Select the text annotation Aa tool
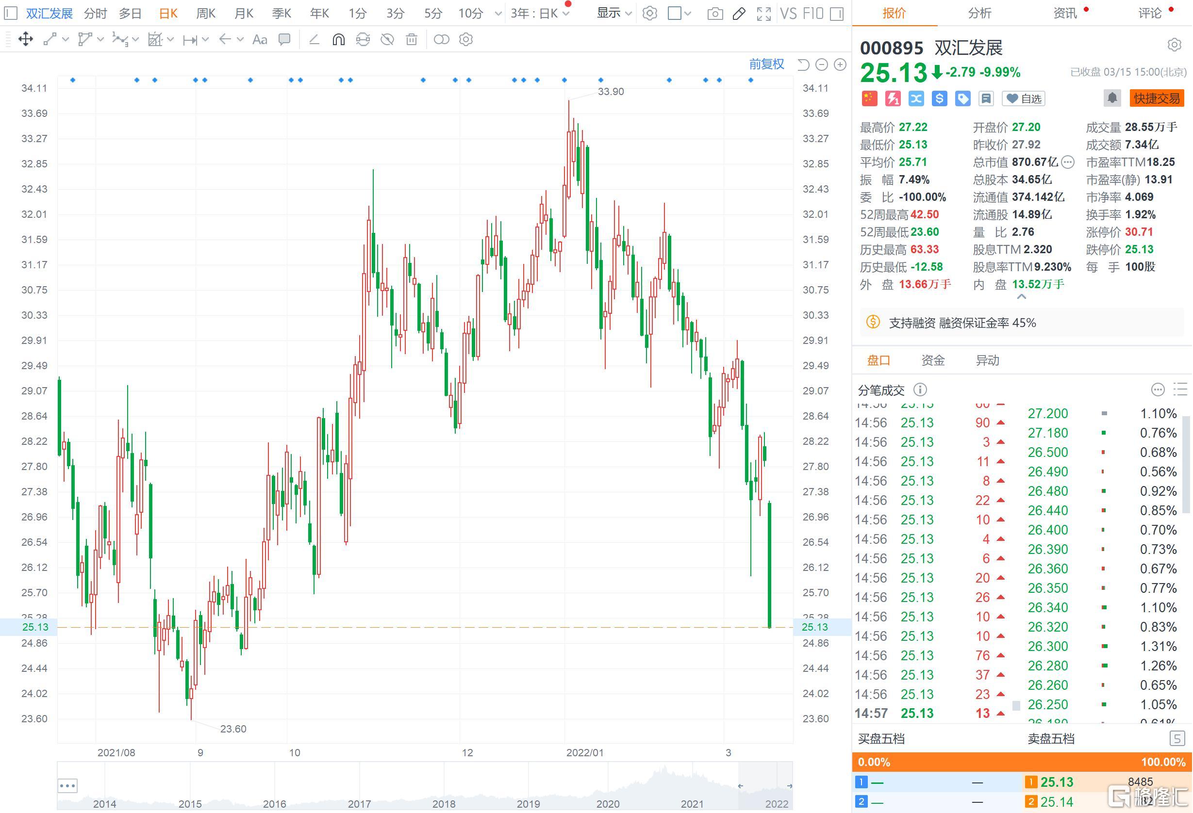Screen dimensions: 1193x813 click(x=260, y=39)
